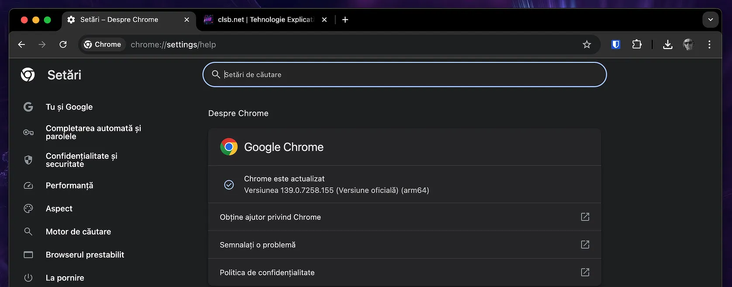Viewport: 732px width, 287px height.
Task: Open Confidențialitate și securitate section
Action: click(82, 160)
